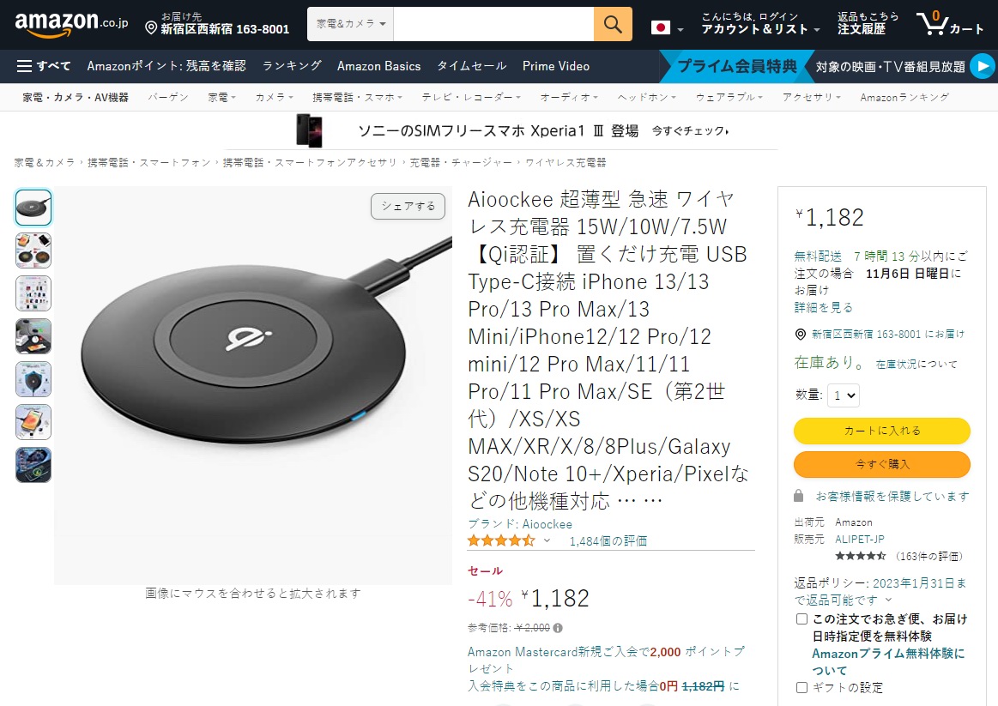Click inside the search input field
Screen dimensions: 998x706
pyautogui.click(x=493, y=25)
